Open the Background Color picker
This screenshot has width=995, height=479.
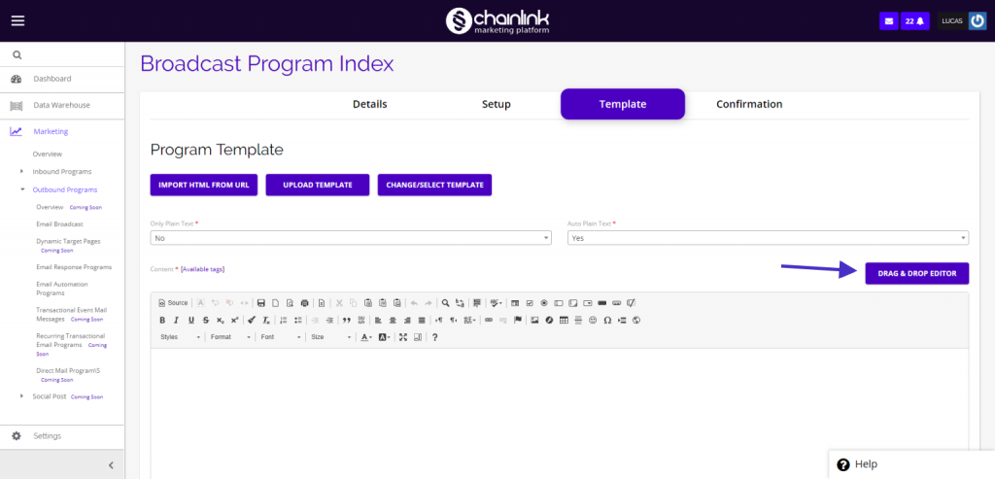[x=384, y=337]
